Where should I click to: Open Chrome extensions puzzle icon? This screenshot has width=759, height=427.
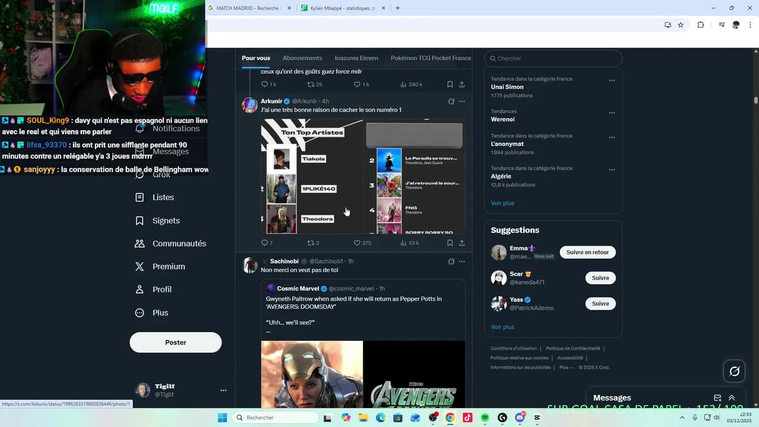(x=700, y=25)
